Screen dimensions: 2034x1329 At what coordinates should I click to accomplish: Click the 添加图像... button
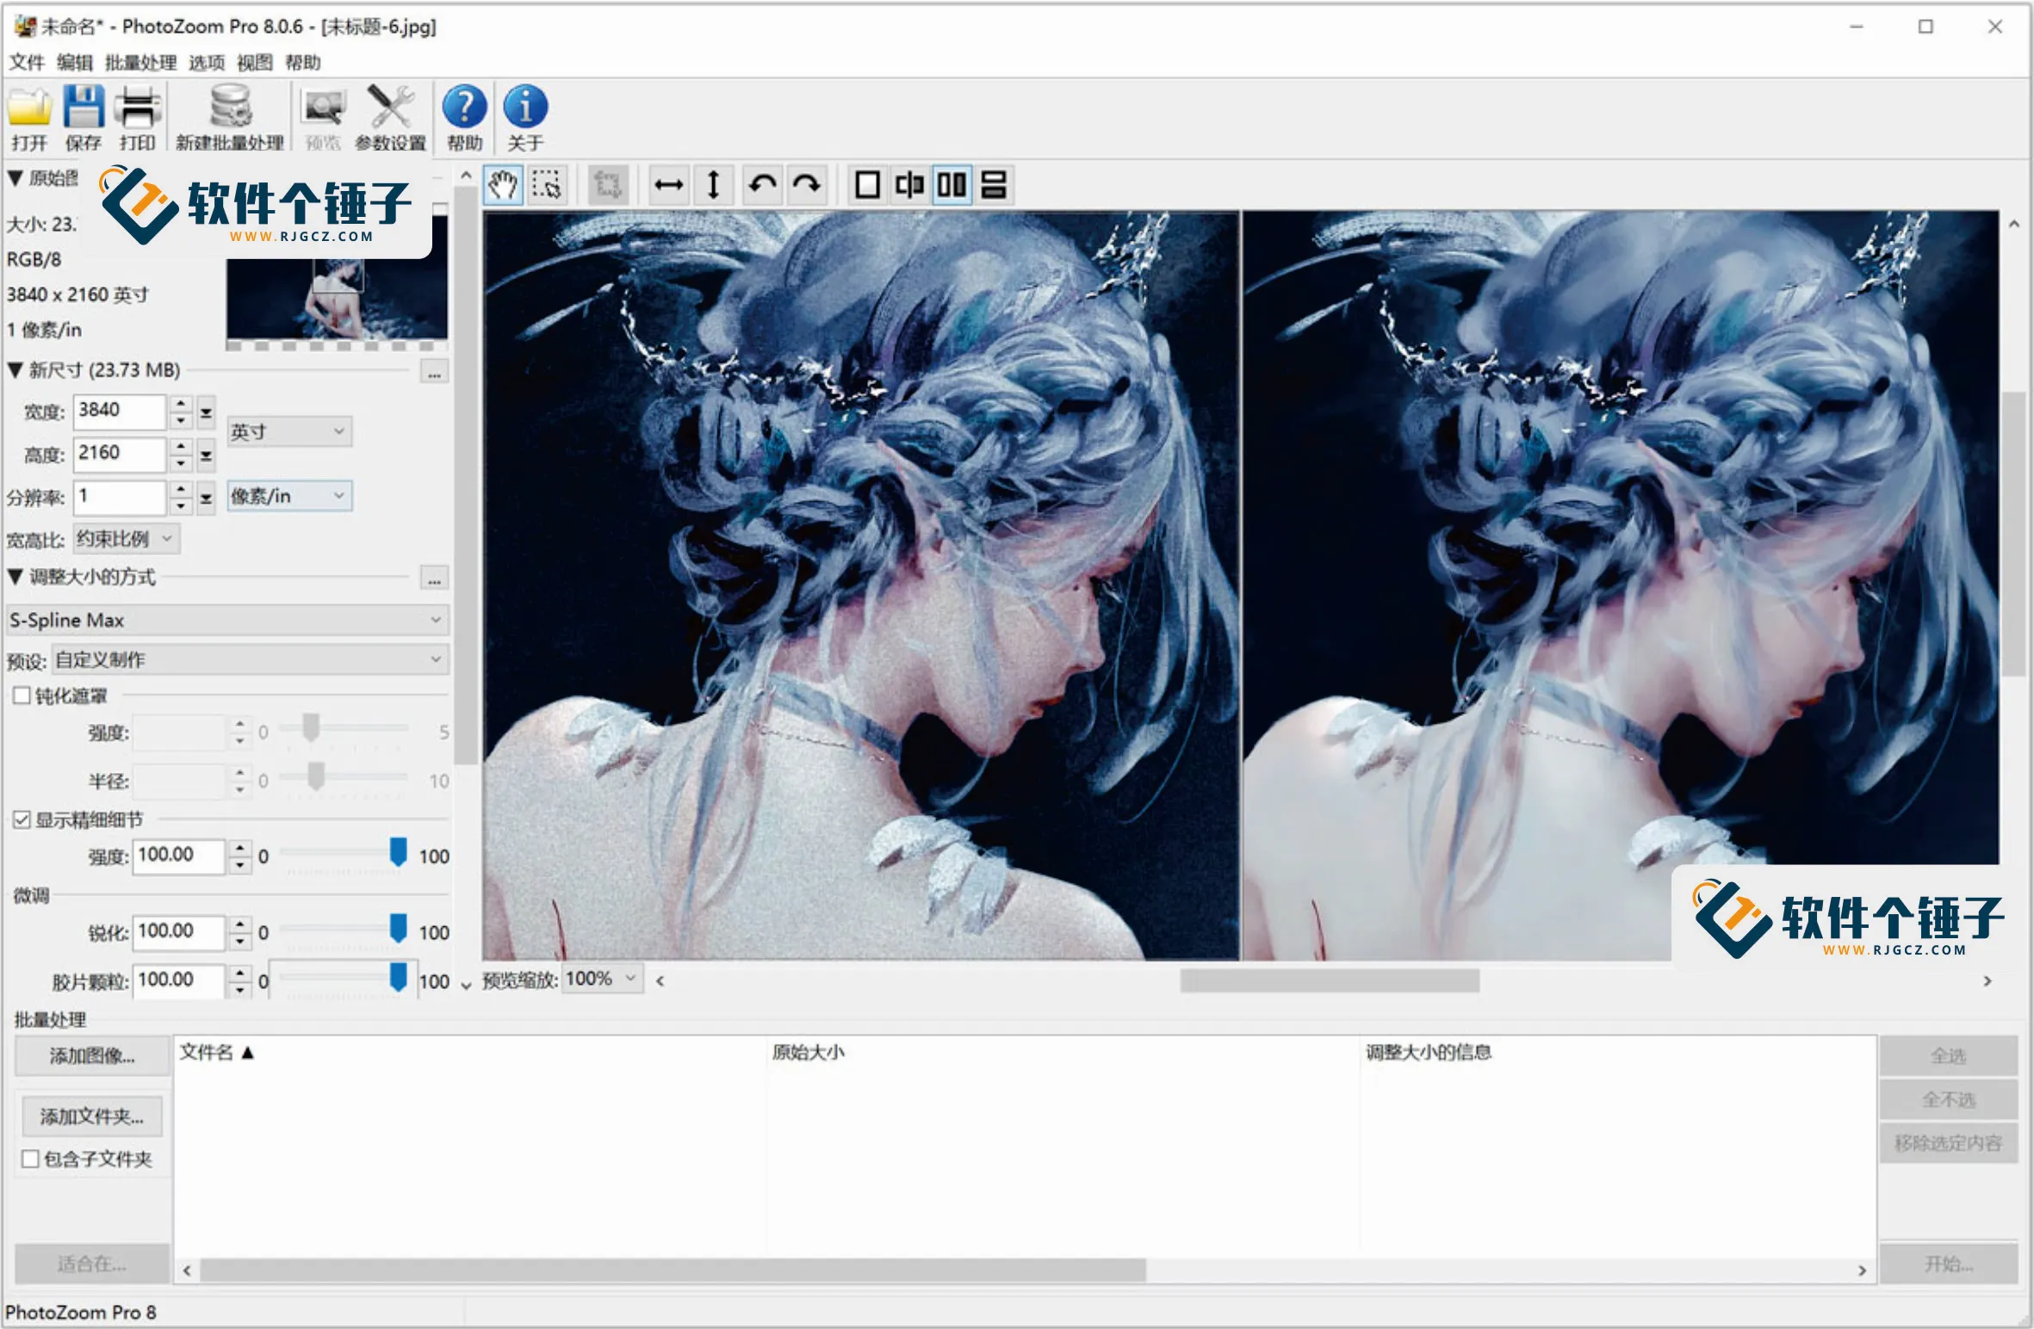point(92,1056)
